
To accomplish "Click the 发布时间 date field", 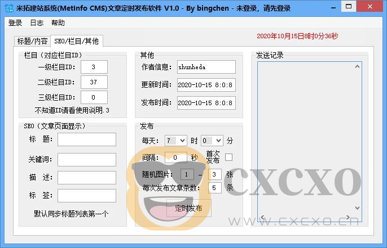I will (206, 103).
